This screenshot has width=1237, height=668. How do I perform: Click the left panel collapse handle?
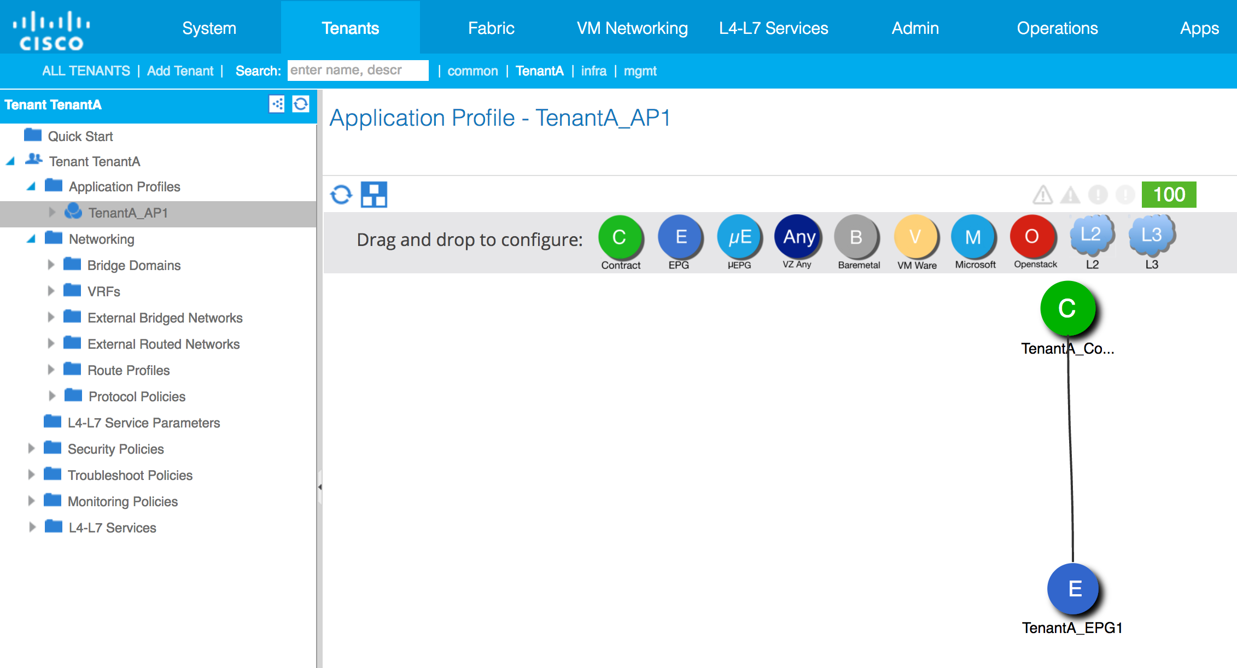320,487
